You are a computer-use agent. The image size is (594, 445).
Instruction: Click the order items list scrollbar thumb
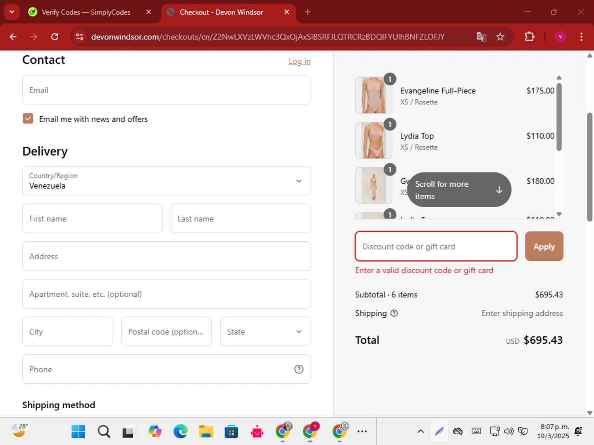coord(559,117)
